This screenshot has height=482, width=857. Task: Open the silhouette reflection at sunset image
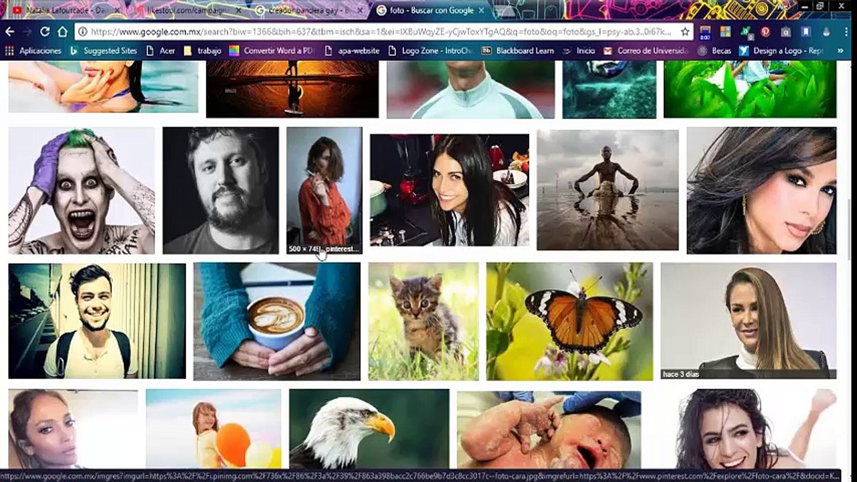pyautogui.click(x=292, y=89)
